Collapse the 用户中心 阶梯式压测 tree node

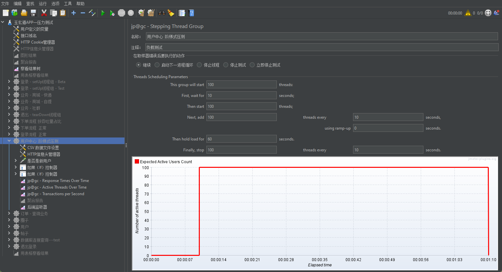pos(9,141)
